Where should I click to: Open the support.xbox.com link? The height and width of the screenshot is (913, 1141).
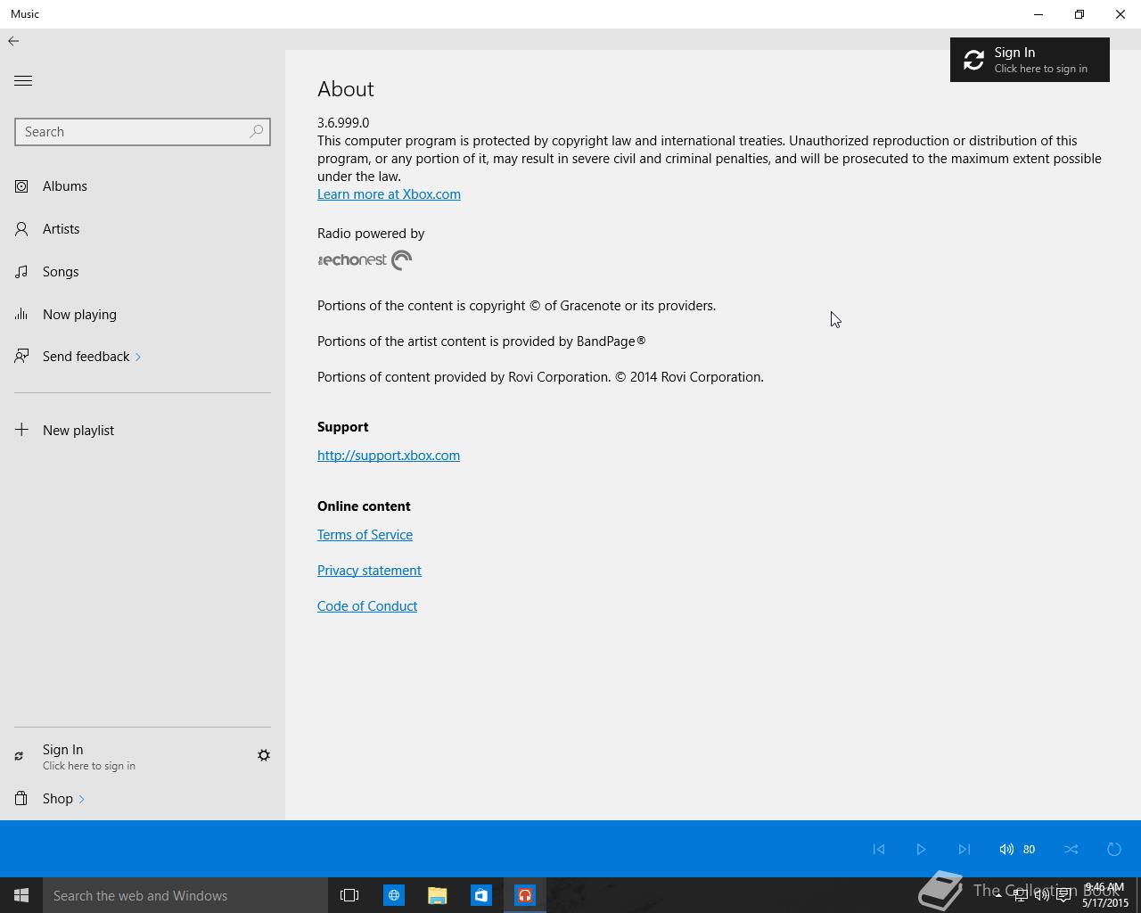tap(389, 456)
